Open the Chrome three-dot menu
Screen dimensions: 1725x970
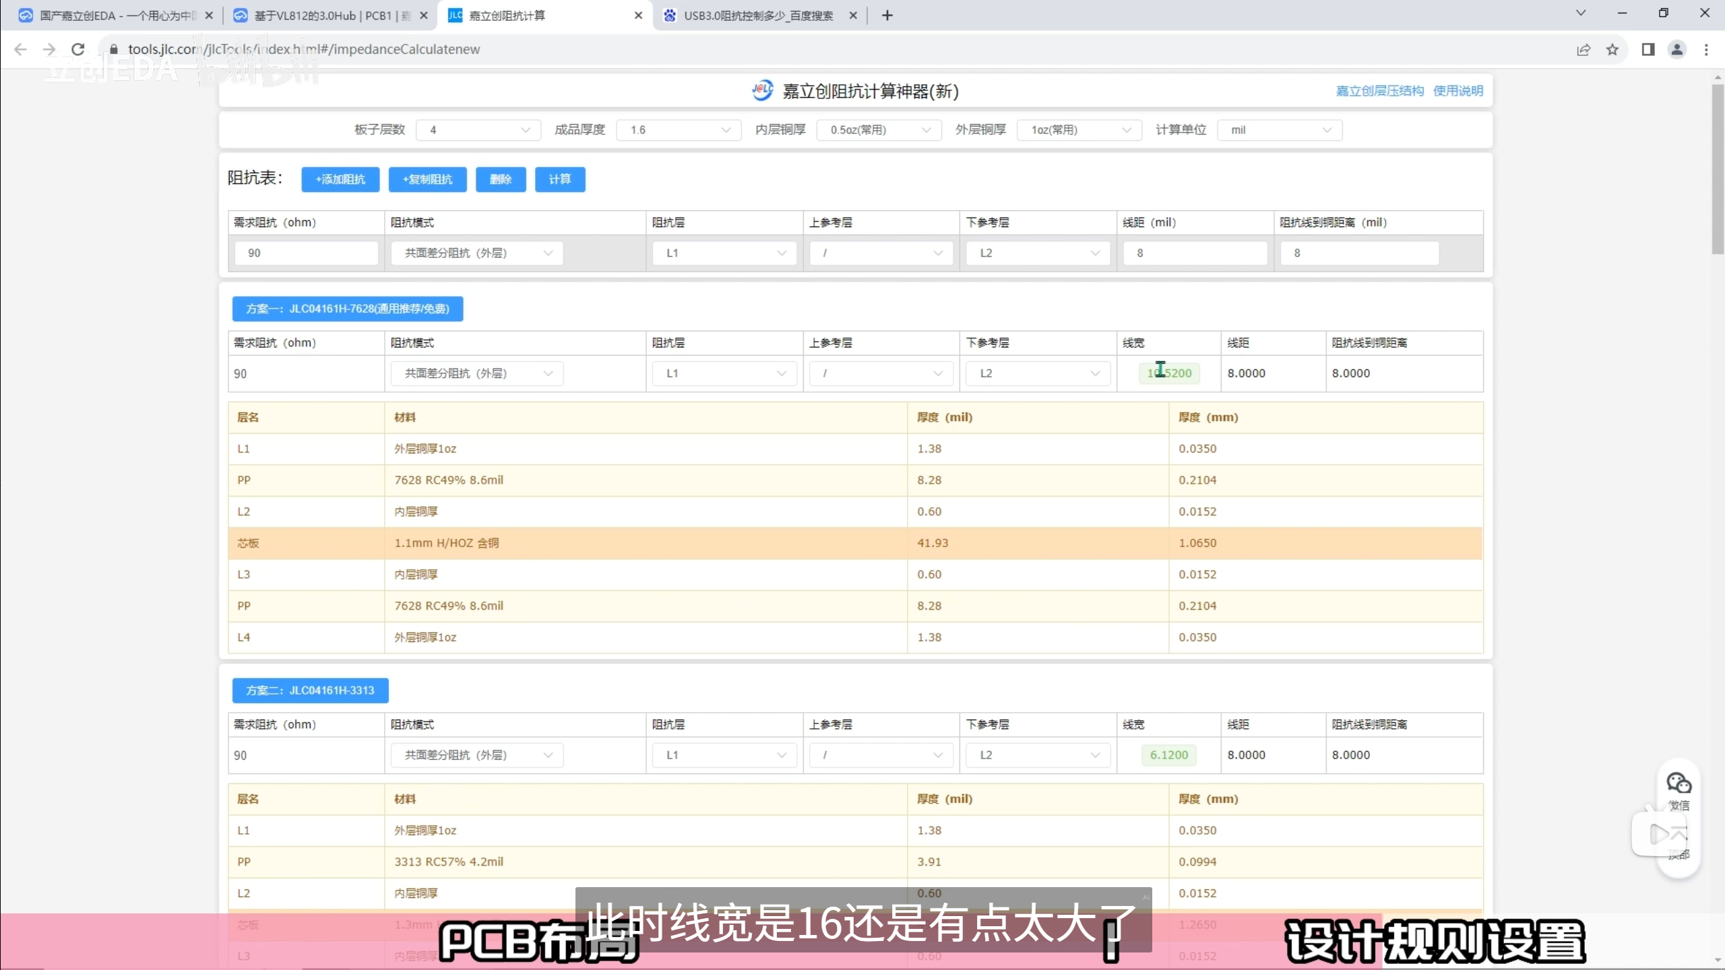1706,49
